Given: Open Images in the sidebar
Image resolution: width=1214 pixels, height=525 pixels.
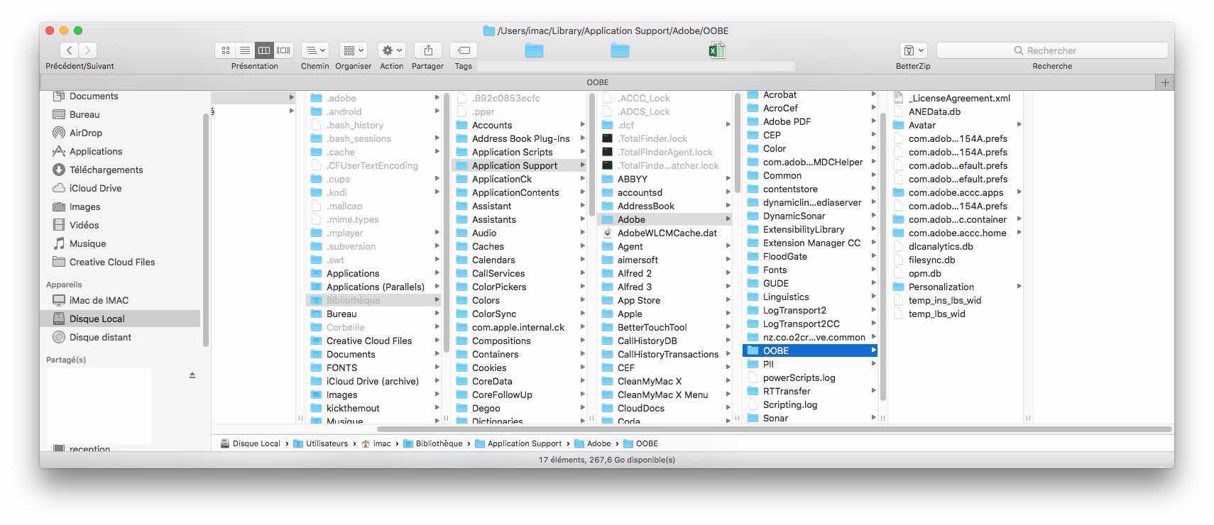Looking at the screenshot, I should click(x=84, y=206).
